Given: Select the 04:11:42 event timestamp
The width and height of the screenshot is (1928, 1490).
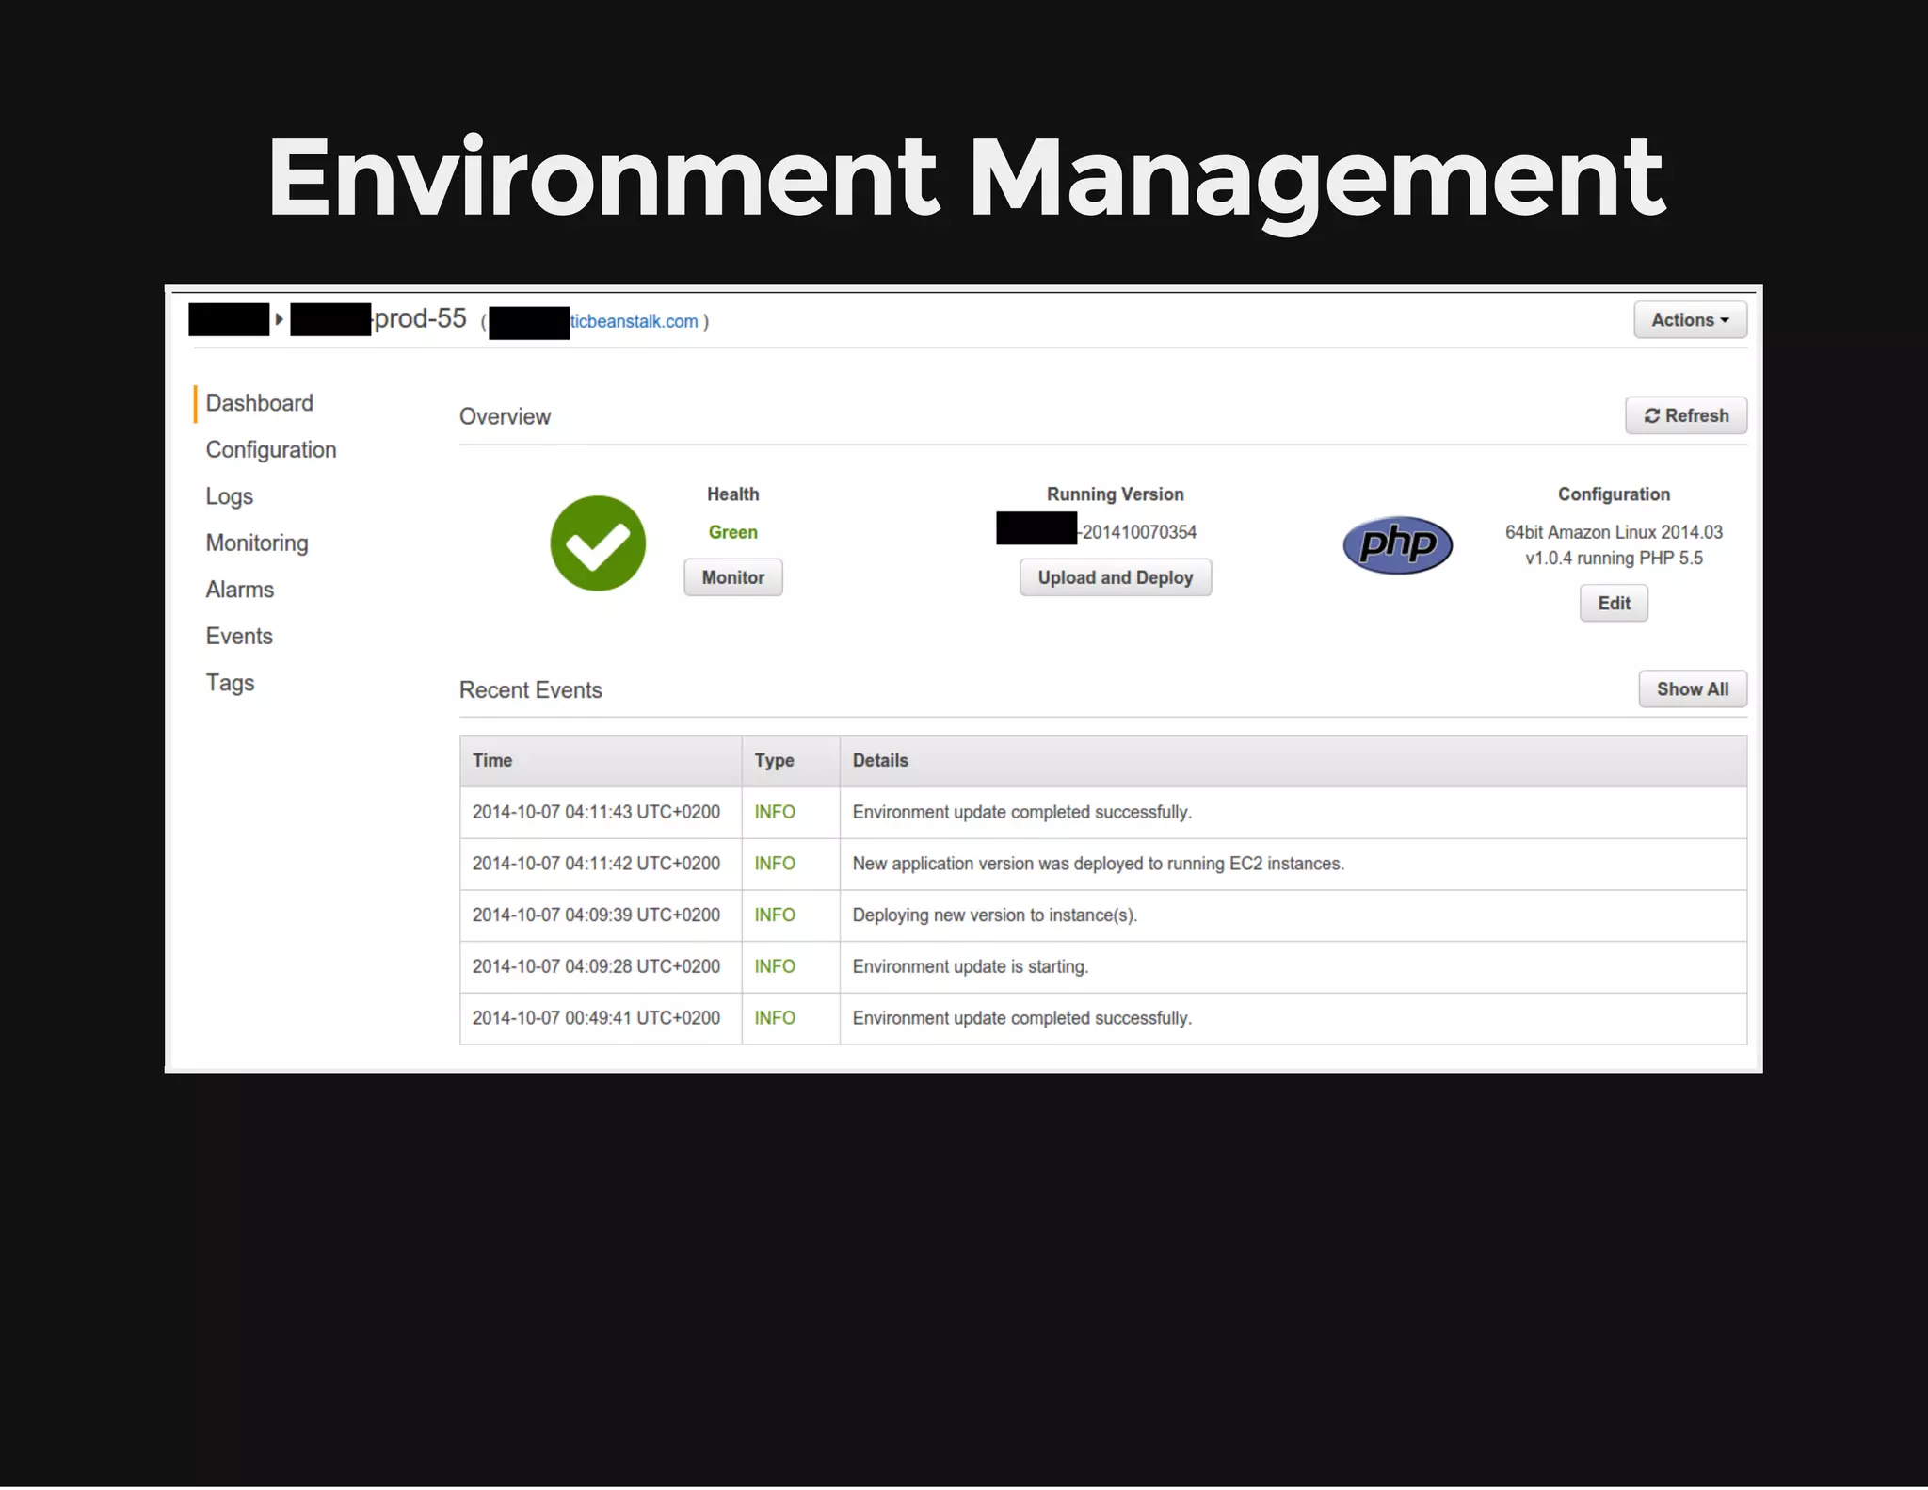Looking at the screenshot, I should click(596, 864).
